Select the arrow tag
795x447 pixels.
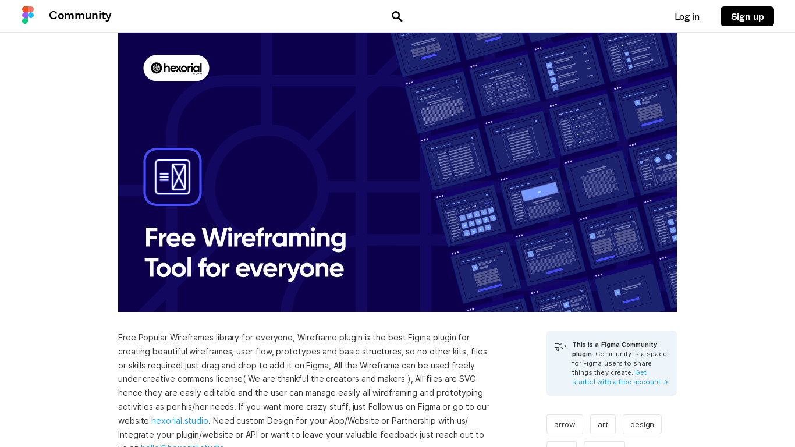(565, 424)
